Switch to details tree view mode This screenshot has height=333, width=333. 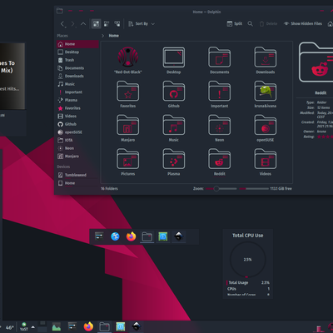pos(117,24)
